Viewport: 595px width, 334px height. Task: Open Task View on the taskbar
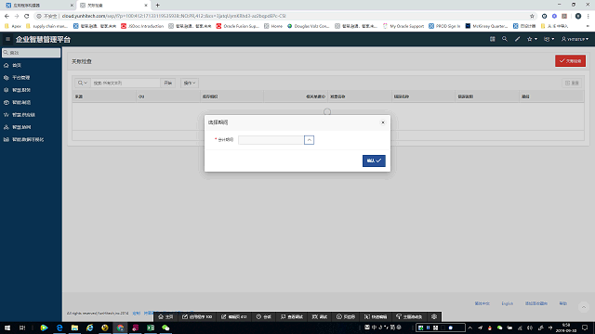pos(22,328)
